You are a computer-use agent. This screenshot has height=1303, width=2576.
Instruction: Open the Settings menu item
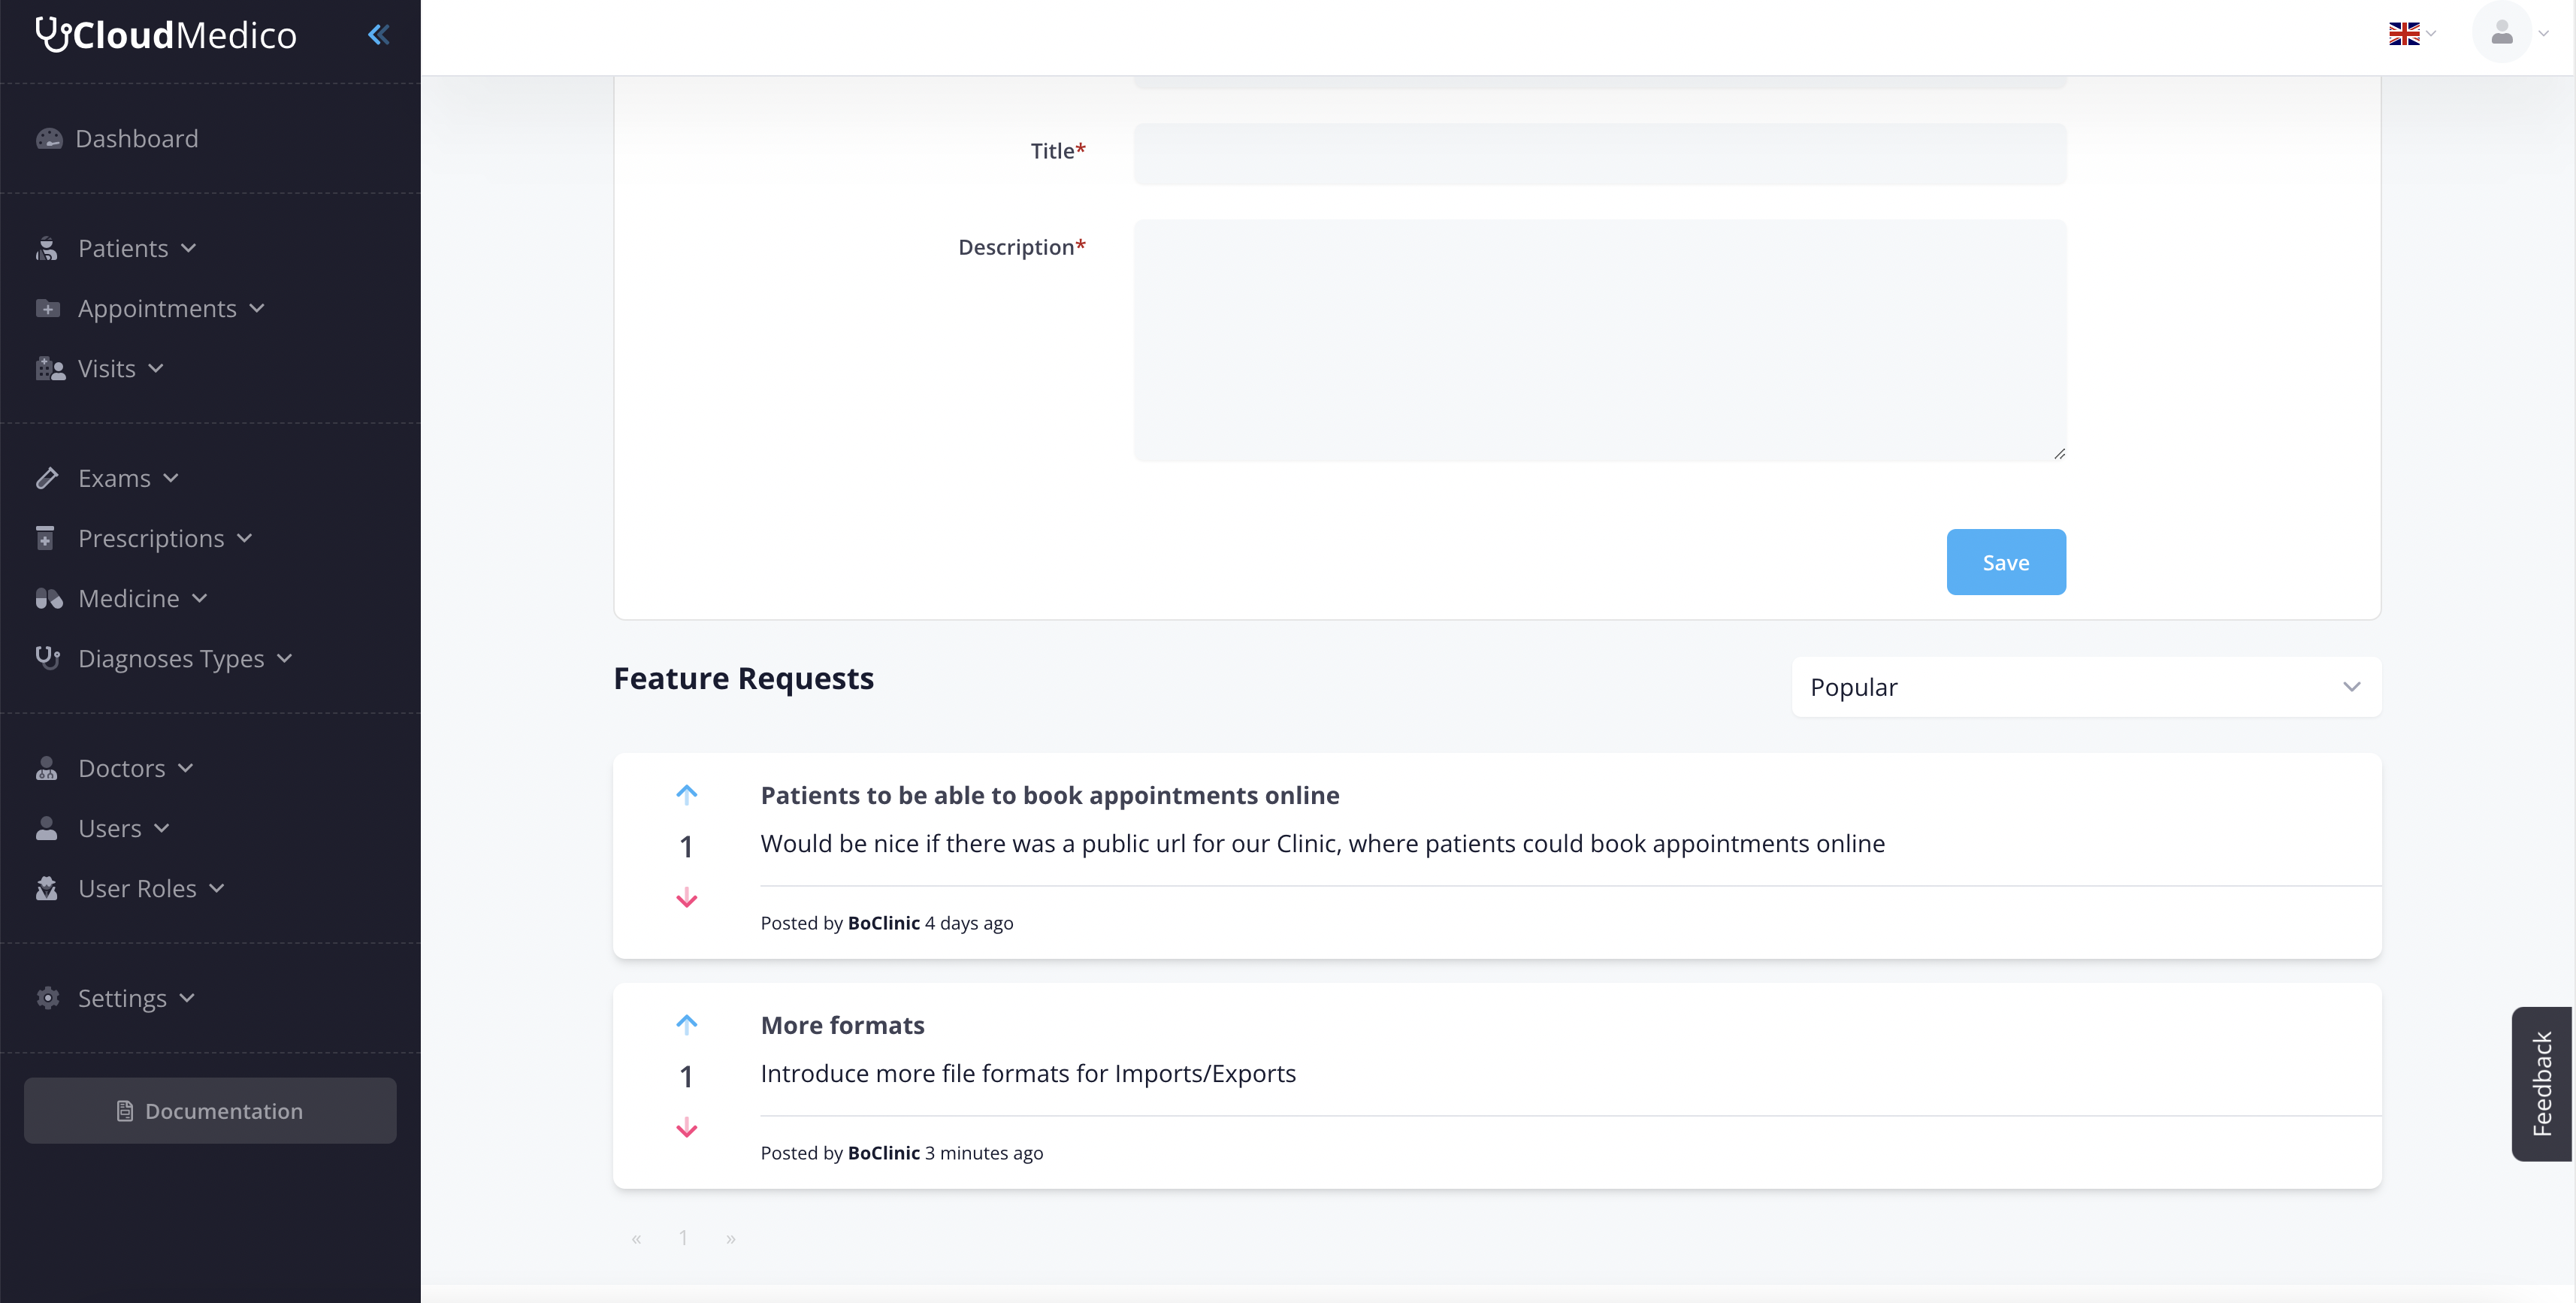tap(122, 998)
